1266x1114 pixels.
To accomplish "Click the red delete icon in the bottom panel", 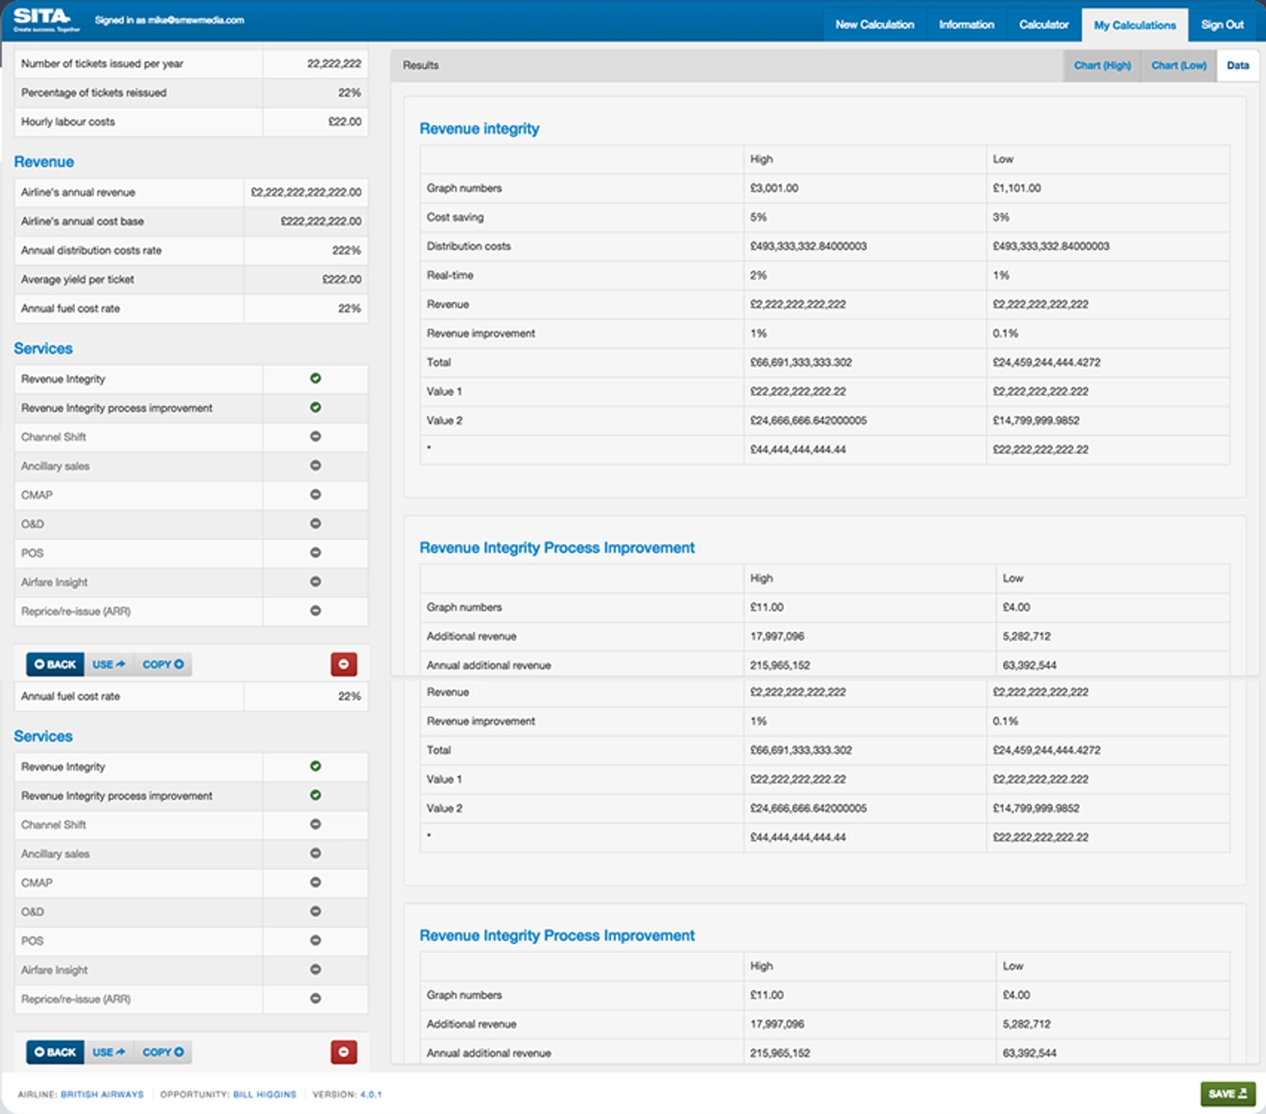I will click(x=344, y=1052).
